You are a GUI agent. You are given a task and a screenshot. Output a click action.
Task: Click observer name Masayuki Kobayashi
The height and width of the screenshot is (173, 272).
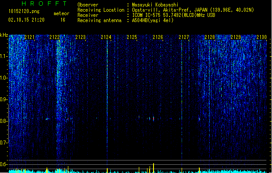pyautogui.click(x=155, y=5)
